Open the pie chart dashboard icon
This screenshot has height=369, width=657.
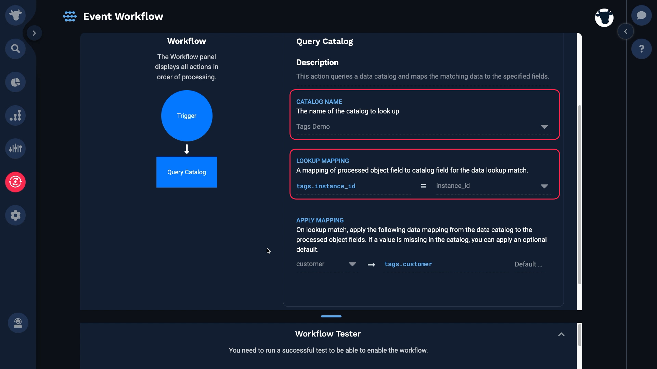pos(15,82)
